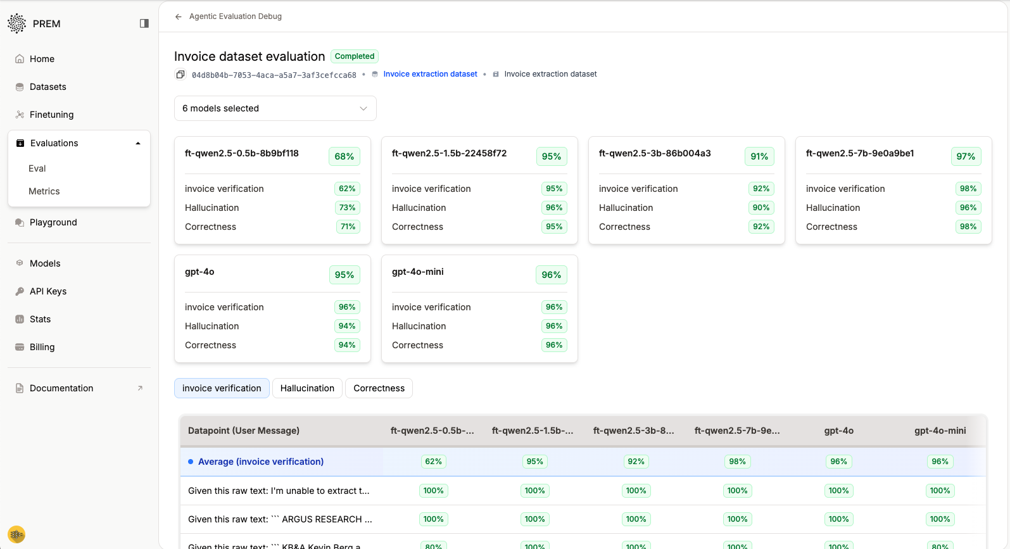Click the 97% overall score badge
The width and height of the screenshot is (1010, 549).
pyautogui.click(x=966, y=156)
